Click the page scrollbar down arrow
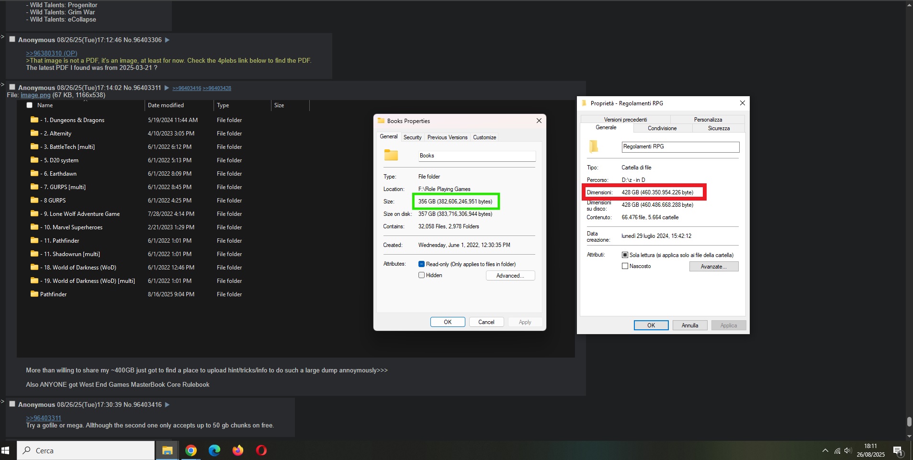The width and height of the screenshot is (913, 460). [x=909, y=437]
